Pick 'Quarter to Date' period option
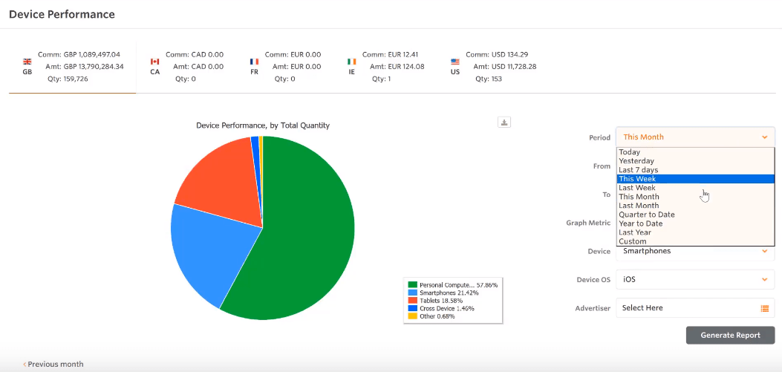The image size is (782, 372). pyautogui.click(x=646, y=215)
